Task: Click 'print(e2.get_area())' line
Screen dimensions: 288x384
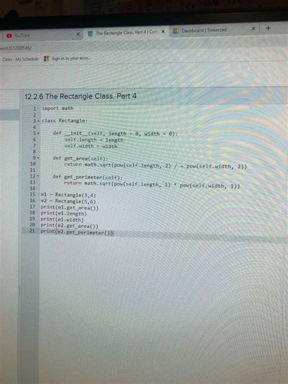Action: click(69, 226)
